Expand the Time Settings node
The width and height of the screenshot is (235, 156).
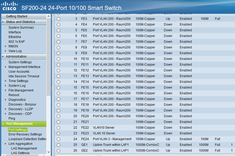pyautogui.click(x=5, y=81)
